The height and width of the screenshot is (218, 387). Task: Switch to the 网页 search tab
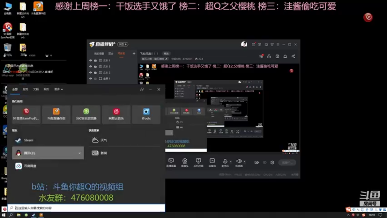pos(46,89)
